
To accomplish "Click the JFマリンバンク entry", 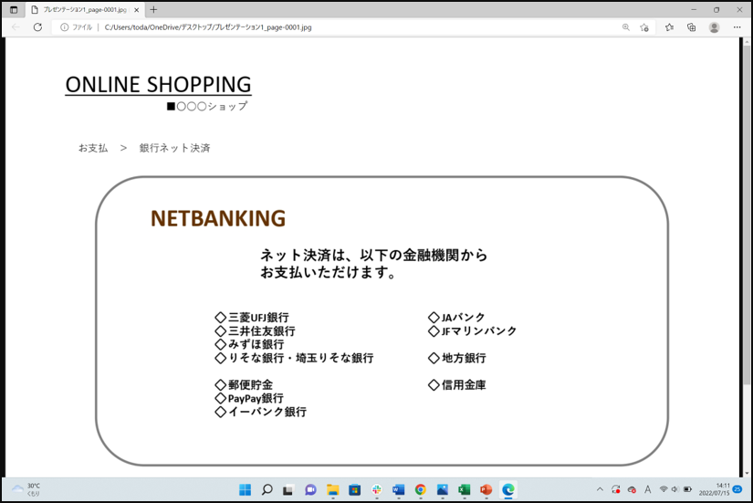I will click(473, 331).
